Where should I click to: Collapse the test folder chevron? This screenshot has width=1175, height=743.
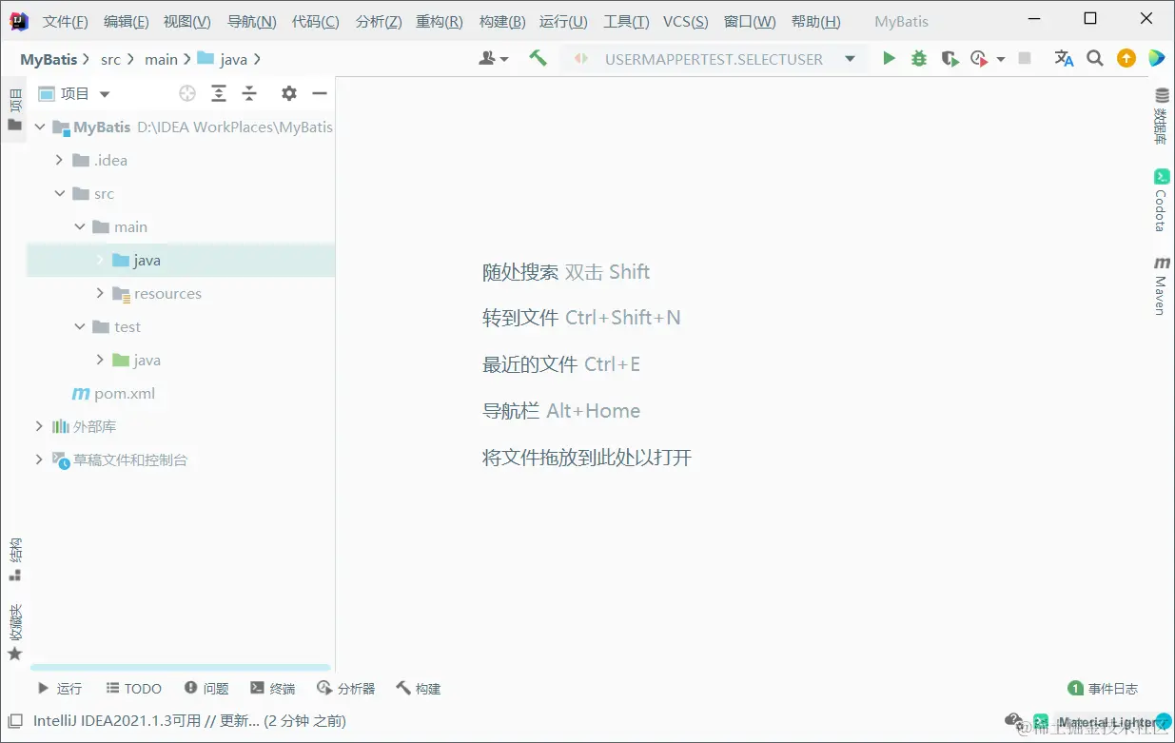[x=80, y=326]
